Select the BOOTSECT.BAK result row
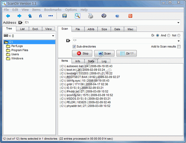Screen dimensions: 186x143 (90, 77)
